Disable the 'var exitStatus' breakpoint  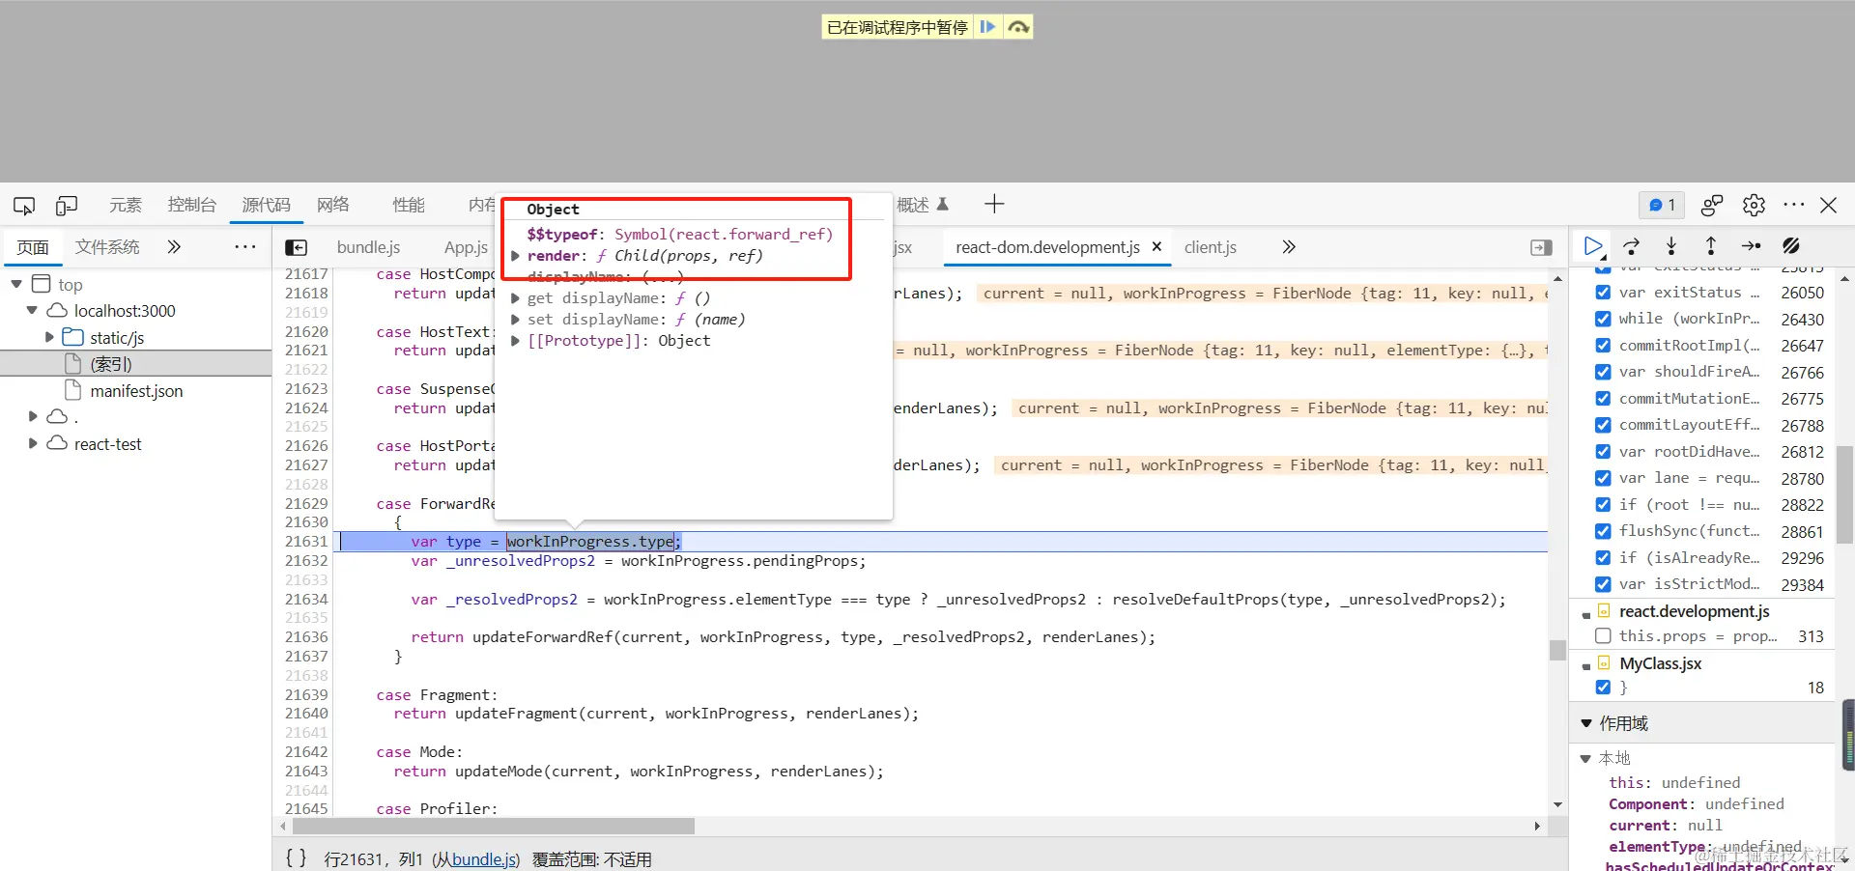click(x=1603, y=293)
